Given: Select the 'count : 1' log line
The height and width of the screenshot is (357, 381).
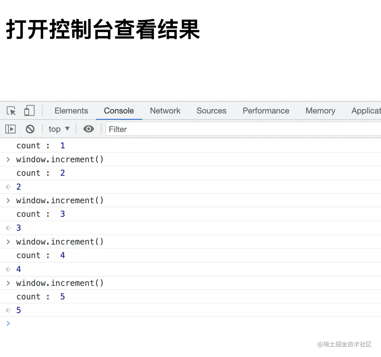Looking at the screenshot, I should coord(41,145).
